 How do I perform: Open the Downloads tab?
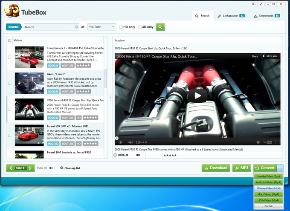coord(267,16)
